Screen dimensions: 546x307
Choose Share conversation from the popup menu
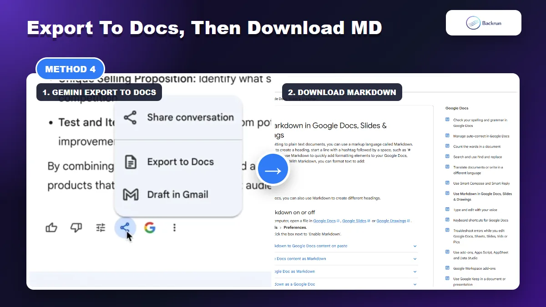[x=178, y=117]
